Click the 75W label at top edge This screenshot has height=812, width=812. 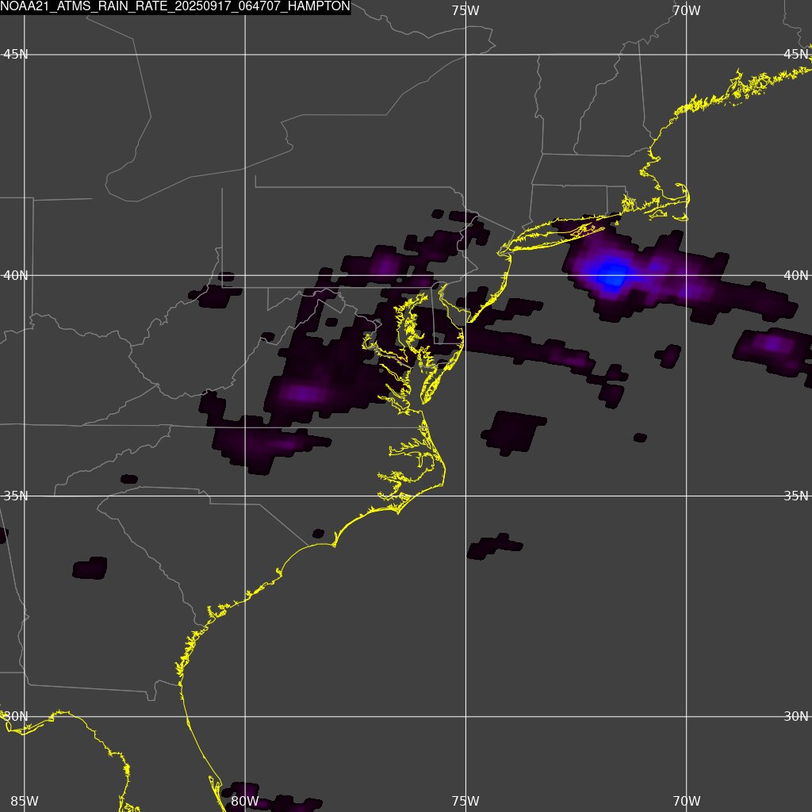pos(465,10)
